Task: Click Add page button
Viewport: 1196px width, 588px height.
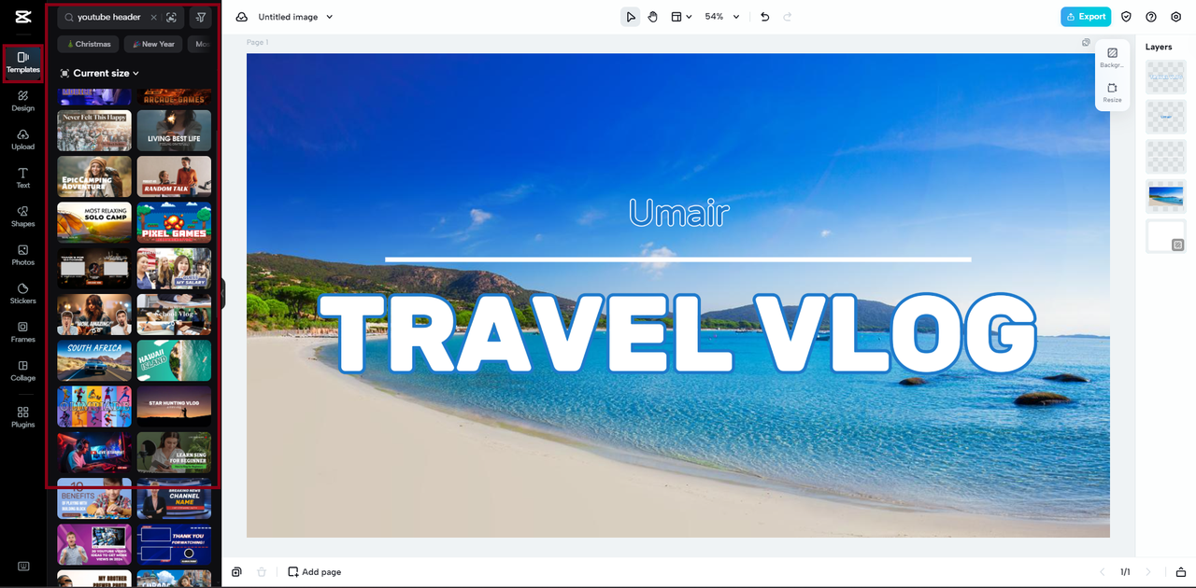Action: (314, 572)
